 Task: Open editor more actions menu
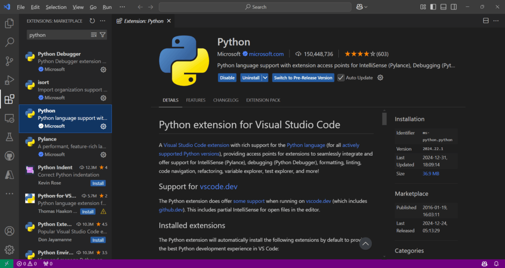496,21
